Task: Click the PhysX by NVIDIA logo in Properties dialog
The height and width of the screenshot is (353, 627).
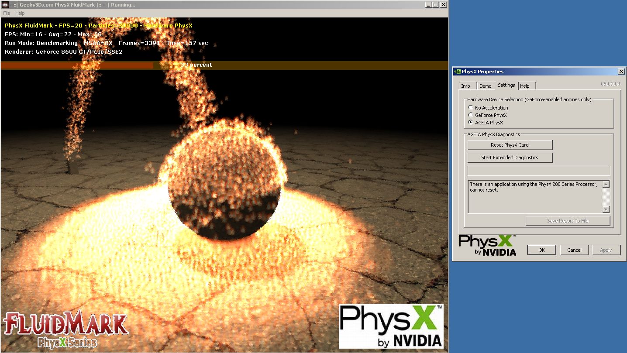Action: 487,245
